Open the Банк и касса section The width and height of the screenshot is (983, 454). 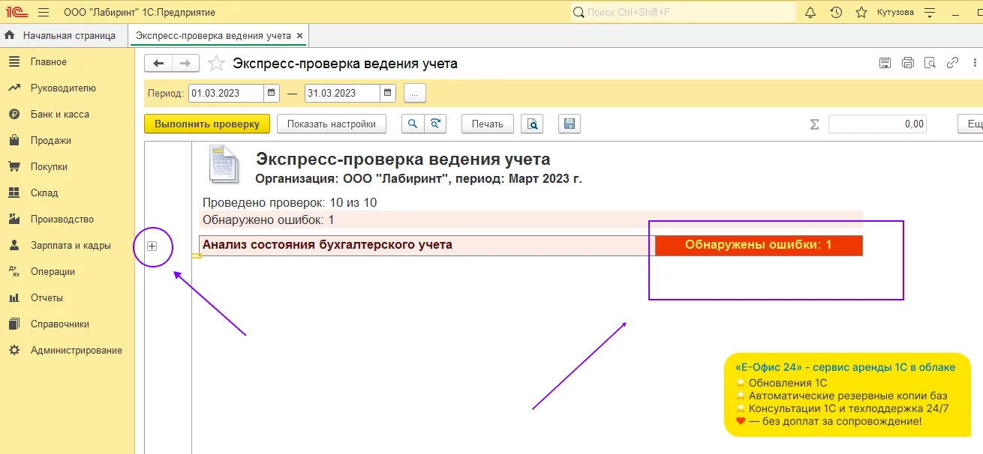(x=59, y=115)
